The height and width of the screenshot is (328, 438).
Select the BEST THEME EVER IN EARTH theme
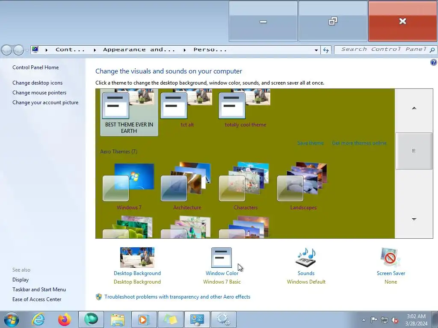point(129,113)
